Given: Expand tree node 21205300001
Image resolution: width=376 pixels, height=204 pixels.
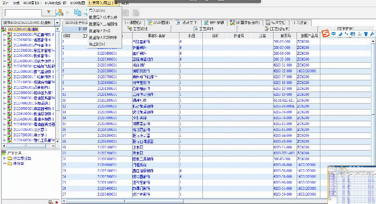Looking at the screenshot, I should 5,50.
